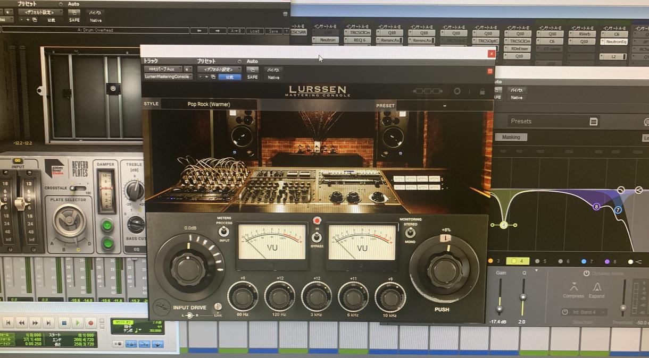Click the rewind button in the transport
The image size is (649, 358).
coord(21,322)
